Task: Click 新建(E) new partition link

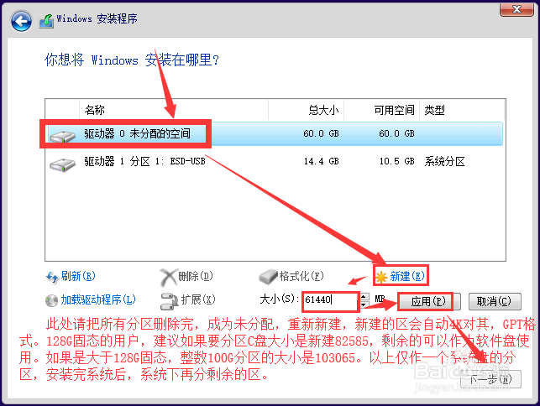Action: [x=407, y=276]
